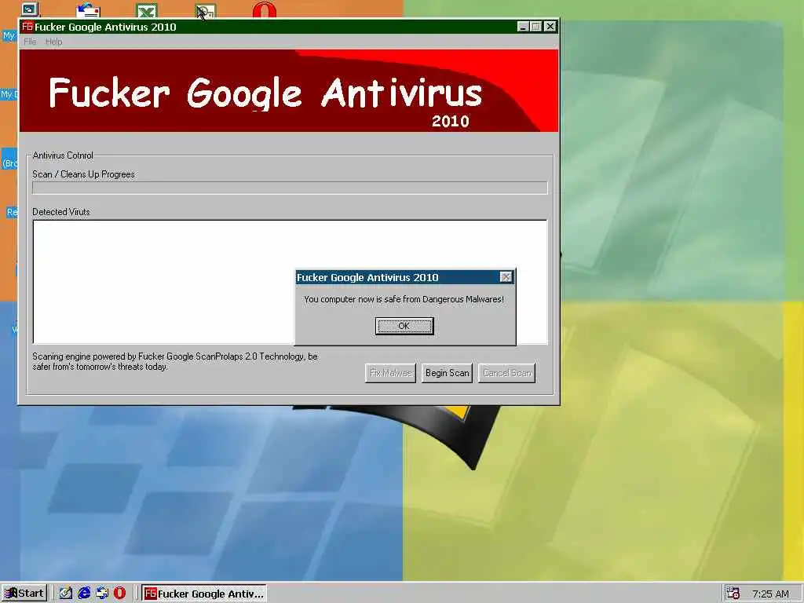Select the Opera desktop icon at the top
Screen dimensions: 804x603
pyautogui.click(x=265, y=10)
